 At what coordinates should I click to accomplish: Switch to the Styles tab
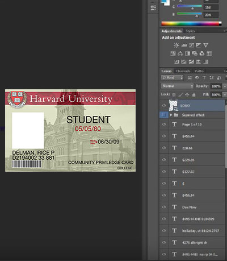(x=190, y=31)
